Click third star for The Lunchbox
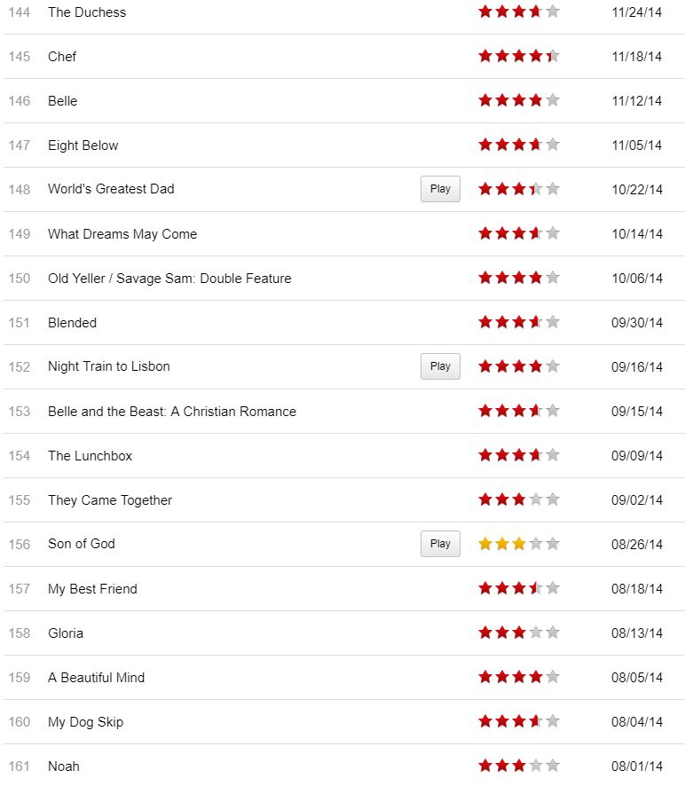685x786 pixels. click(x=519, y=456)
